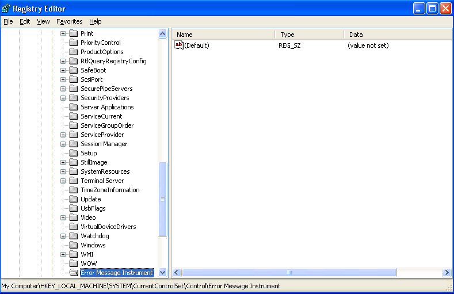Select the ServiceGroupOrder key
This screenshot has height=294, width=454.
pos(107,125)
